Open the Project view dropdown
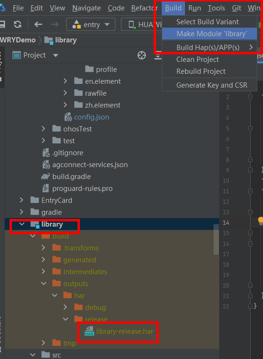This screenshot has height=359, width=263. click(x=56, y=55)
